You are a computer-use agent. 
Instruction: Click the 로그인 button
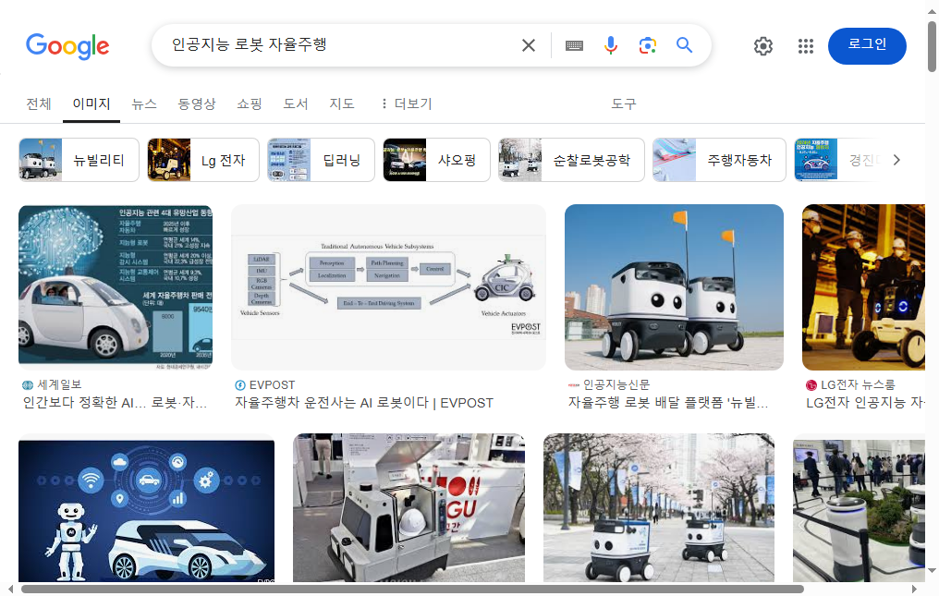tap(867, 46)
